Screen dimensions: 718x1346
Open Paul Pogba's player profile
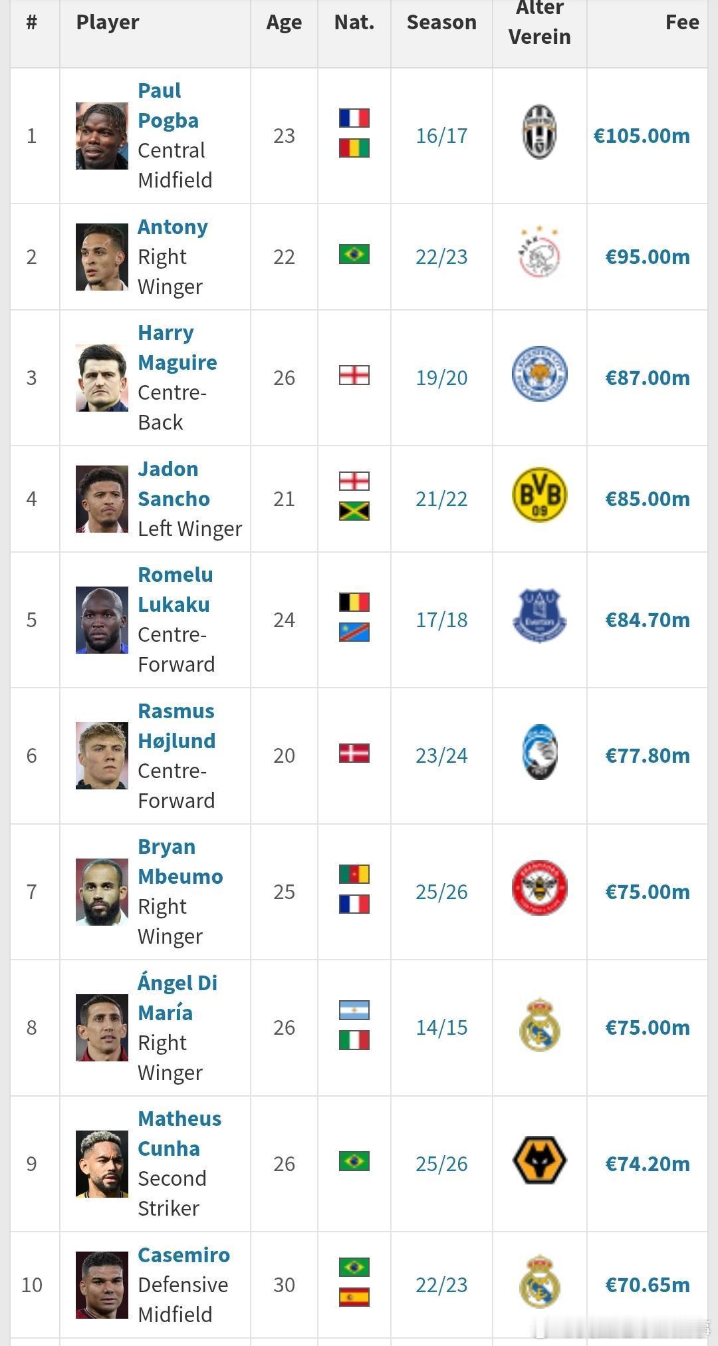tap(168, 105)
